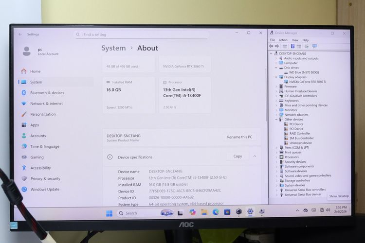Expand Human Interface Devices
Image resolution: width=365 pixels, height=243 pixels.
point(276,91)
